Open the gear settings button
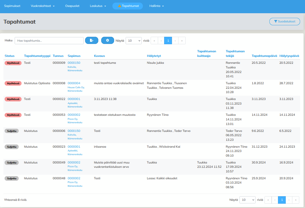The width and height of the screenshot is (305, 208). click(108, 41)
